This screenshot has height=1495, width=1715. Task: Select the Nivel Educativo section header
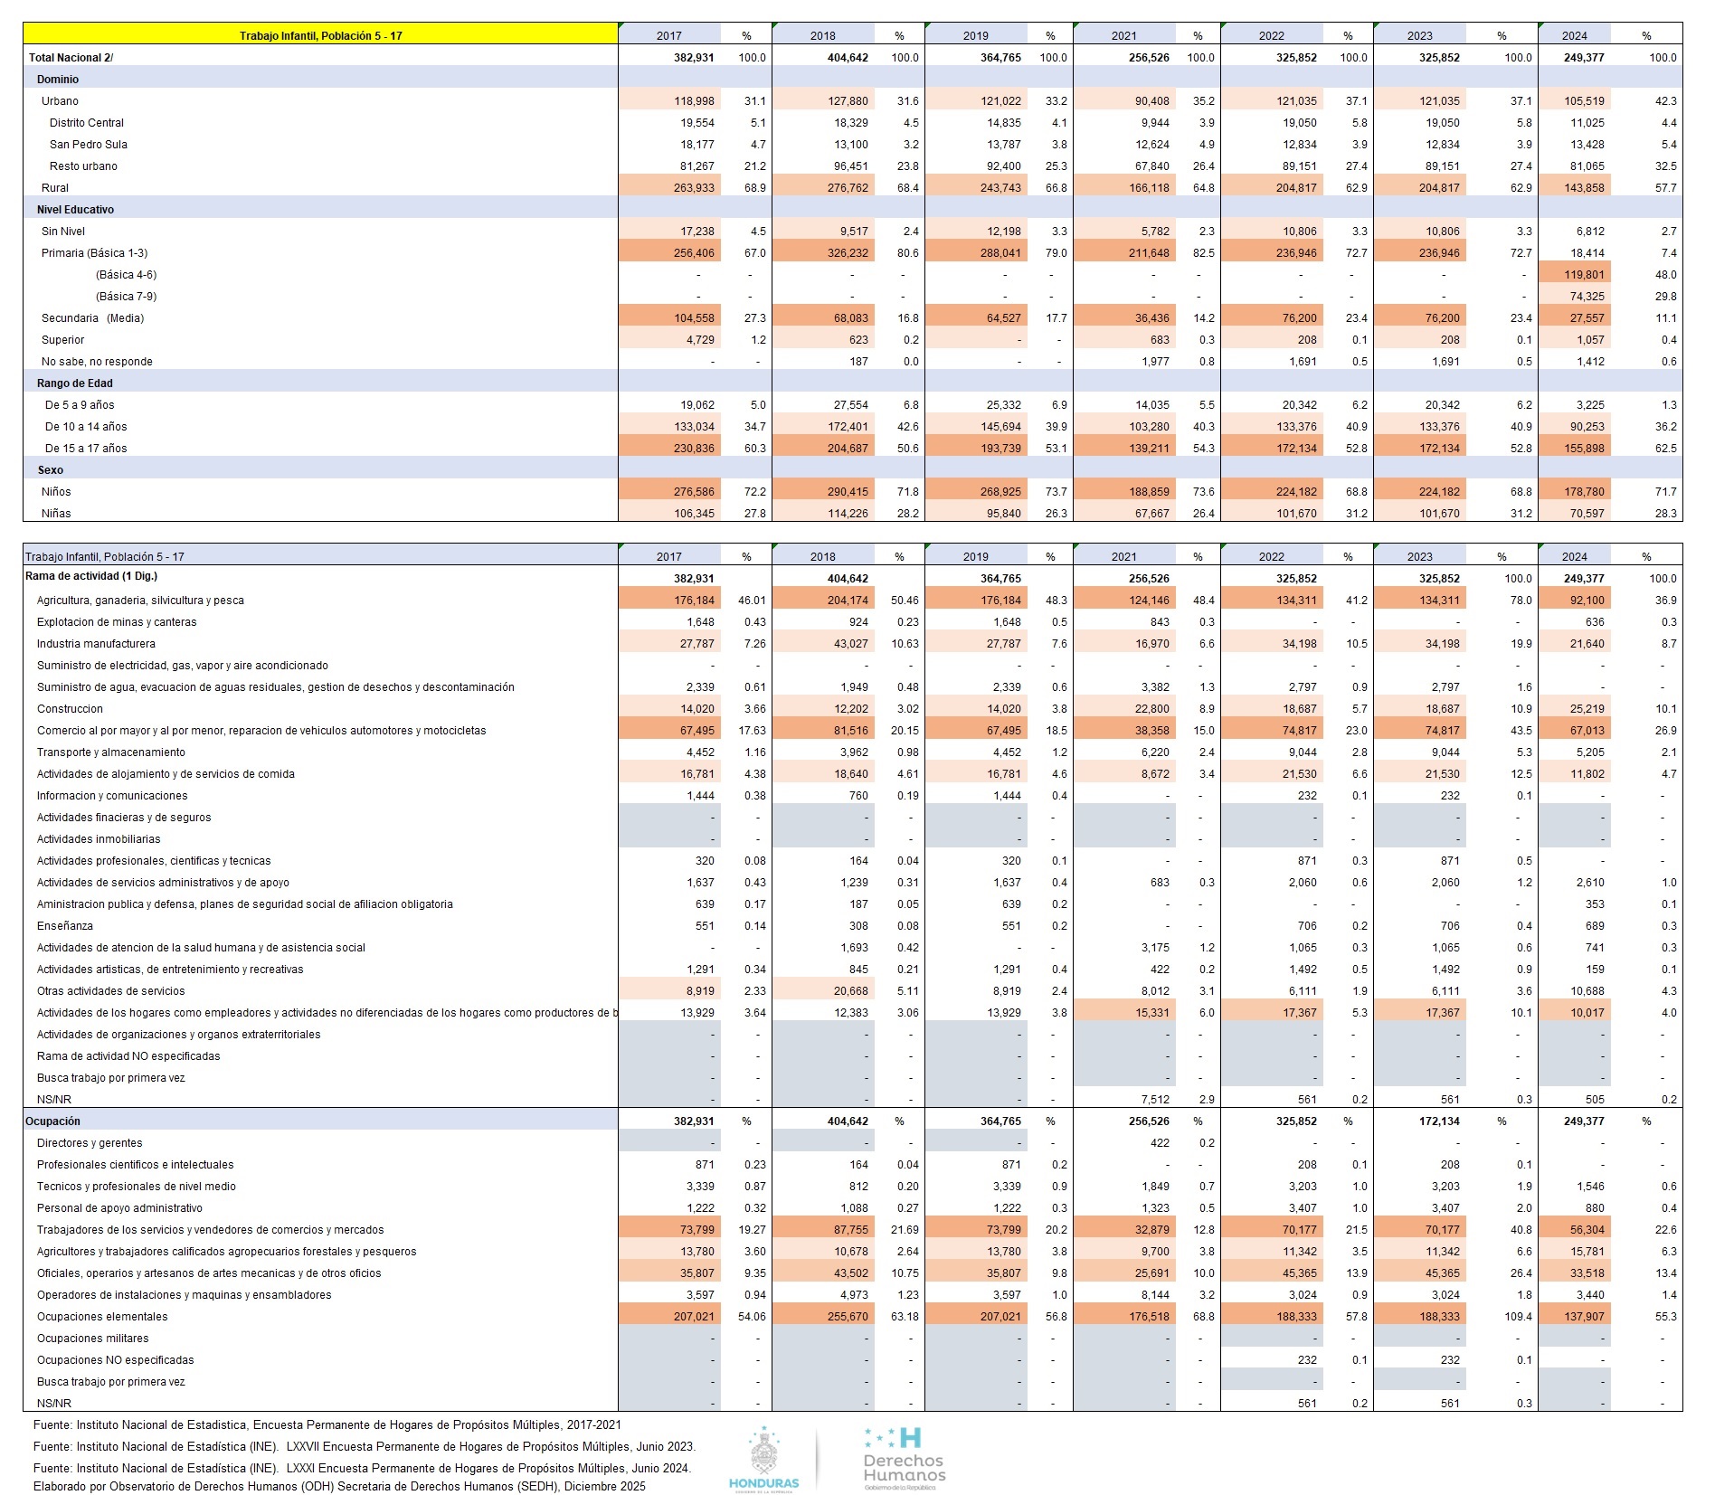point(75,210)
